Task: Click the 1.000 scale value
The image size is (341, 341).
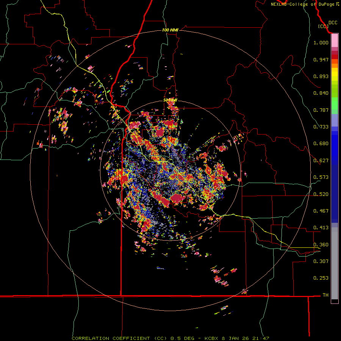Action: coord(321,42)
